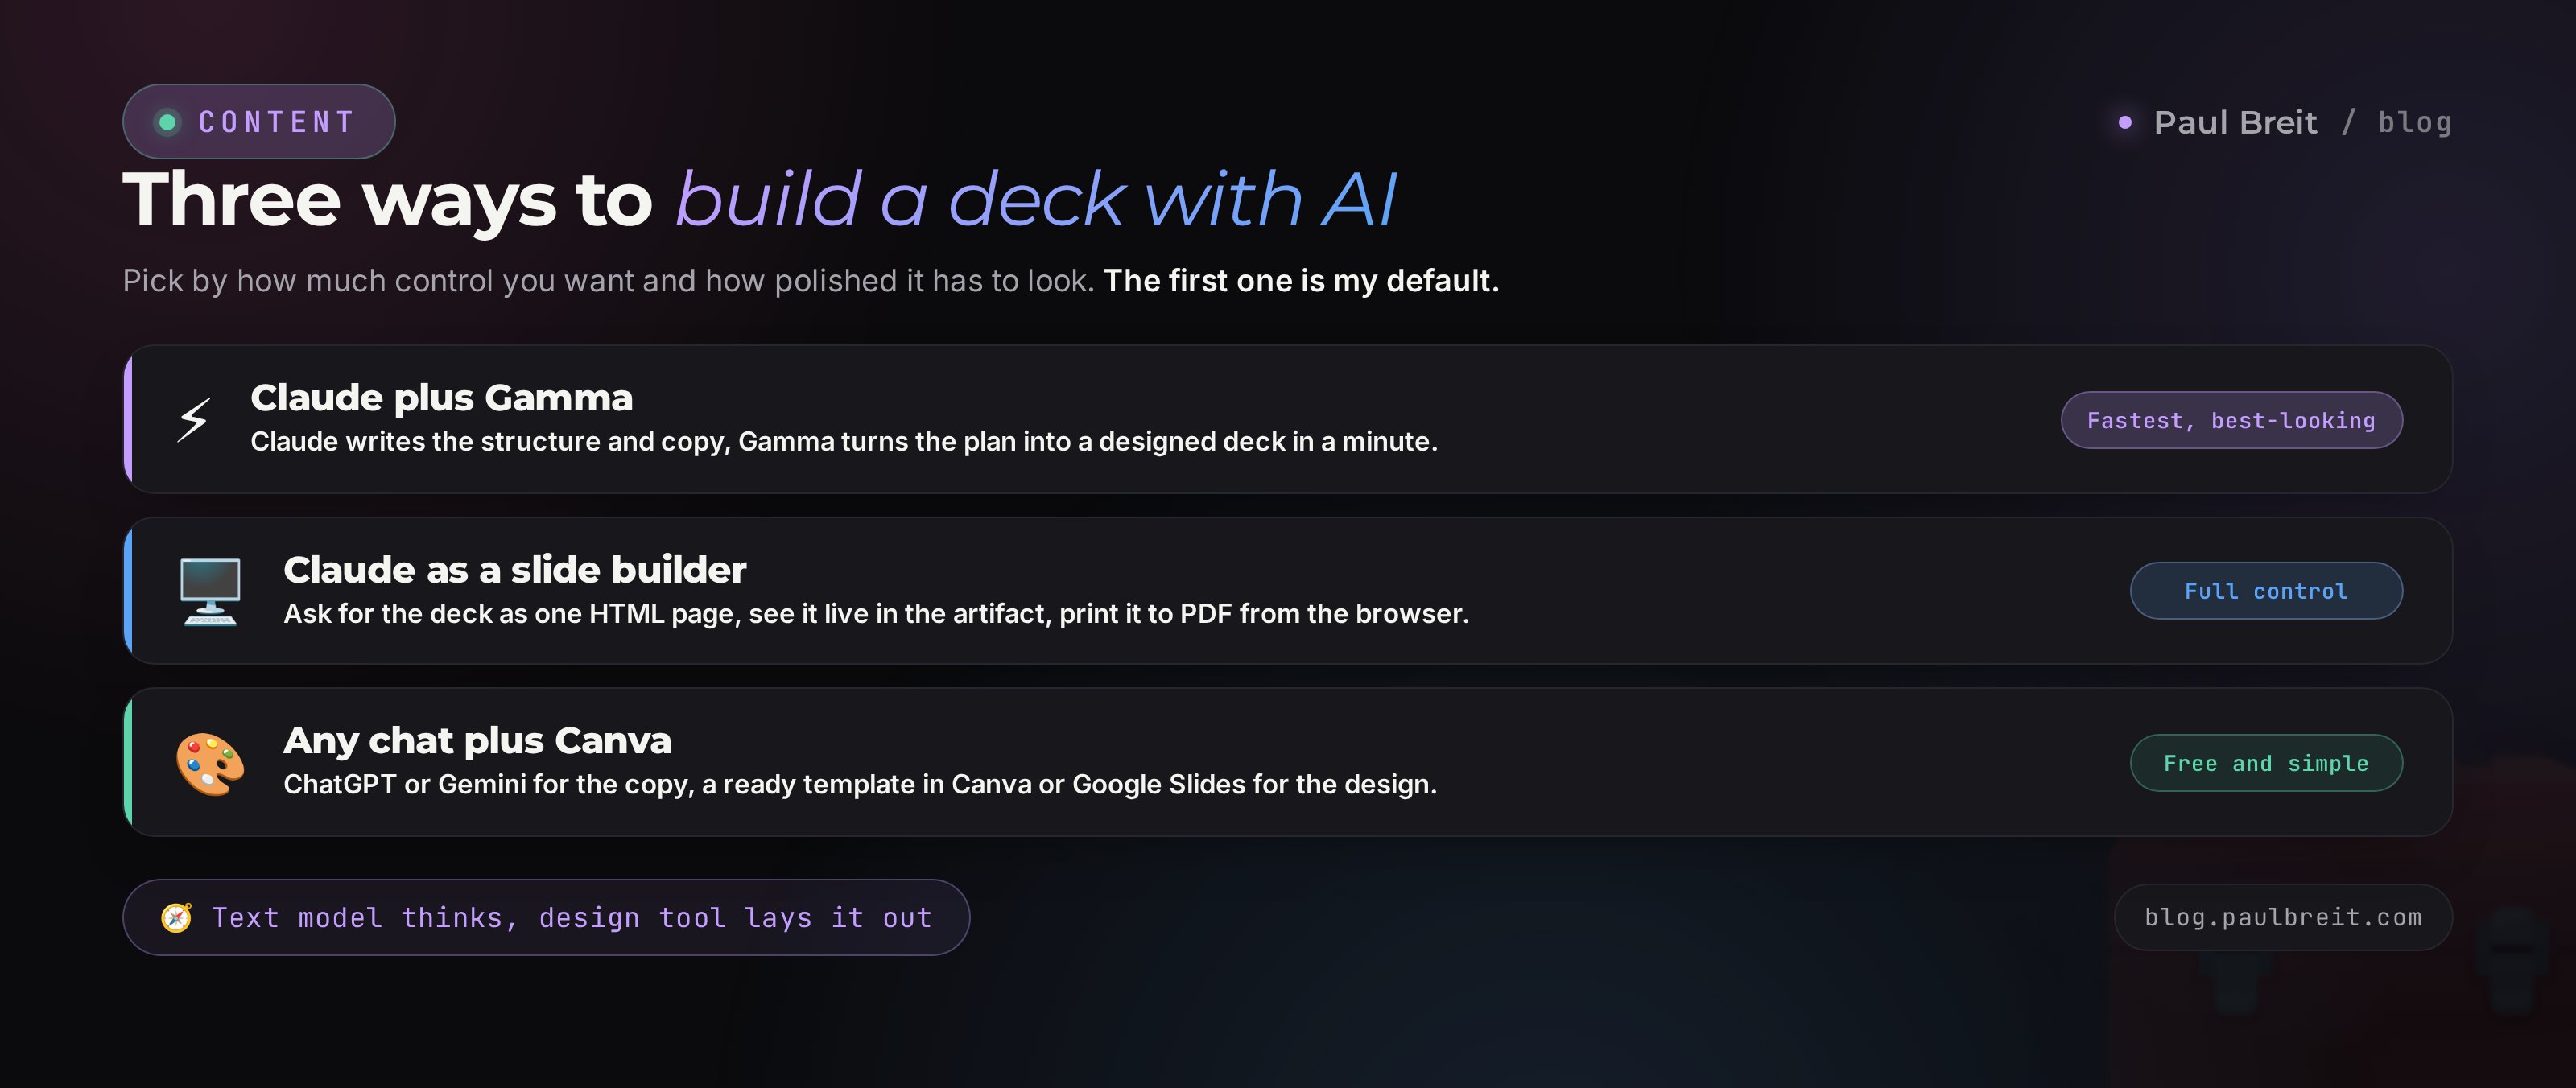This screenshot has width=2576, height=1088.
Task: Select 'Claude as a slide builder' title
Action: pos(515,569)
